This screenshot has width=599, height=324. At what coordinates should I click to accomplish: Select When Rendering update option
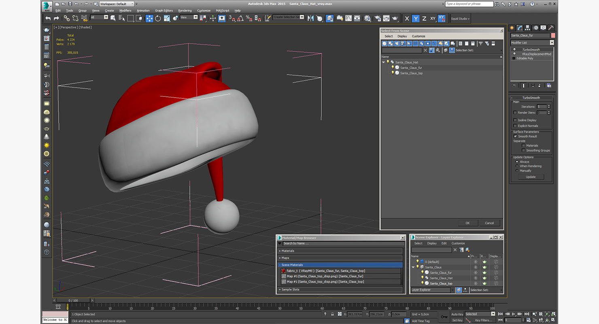pyautogui.click(x=517, y=166)
